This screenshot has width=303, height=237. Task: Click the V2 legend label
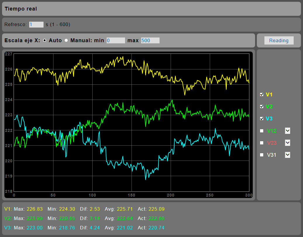pyautogui.click(x=269, y=107)
